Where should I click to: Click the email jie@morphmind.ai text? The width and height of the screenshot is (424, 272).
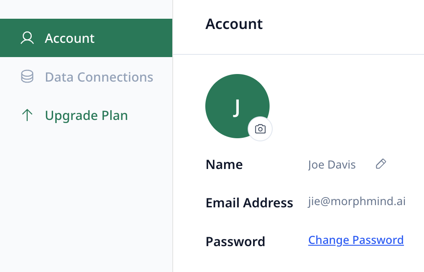tap(357, 201)
